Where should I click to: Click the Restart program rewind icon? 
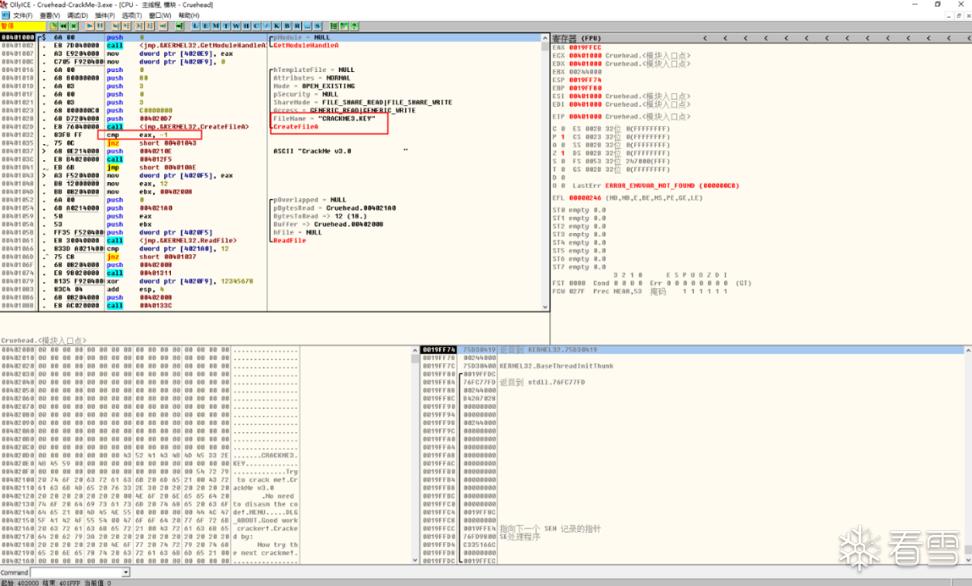[63, 26]
